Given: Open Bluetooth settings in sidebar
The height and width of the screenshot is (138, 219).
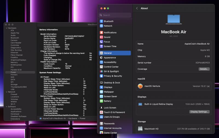Looking at the screenshot, I should (x=108, y=21).
